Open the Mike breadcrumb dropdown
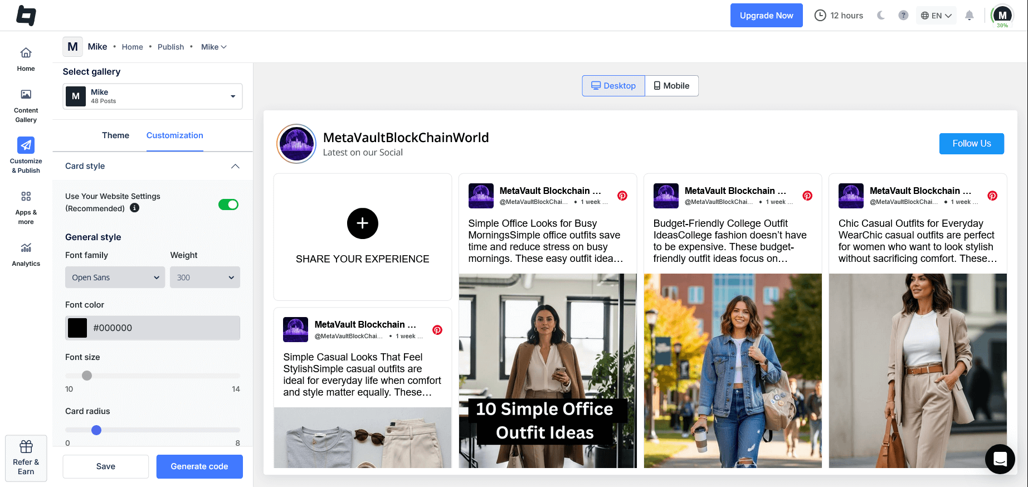 pos(214,47)
